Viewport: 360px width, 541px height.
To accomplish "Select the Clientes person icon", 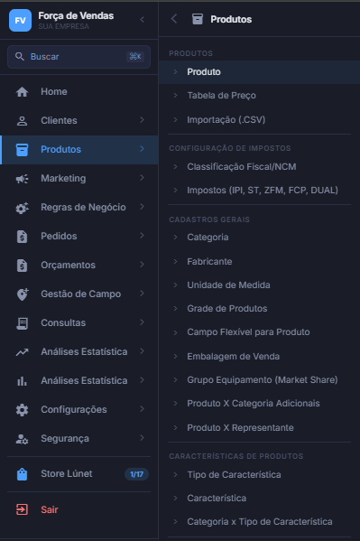I will point(22,121).
